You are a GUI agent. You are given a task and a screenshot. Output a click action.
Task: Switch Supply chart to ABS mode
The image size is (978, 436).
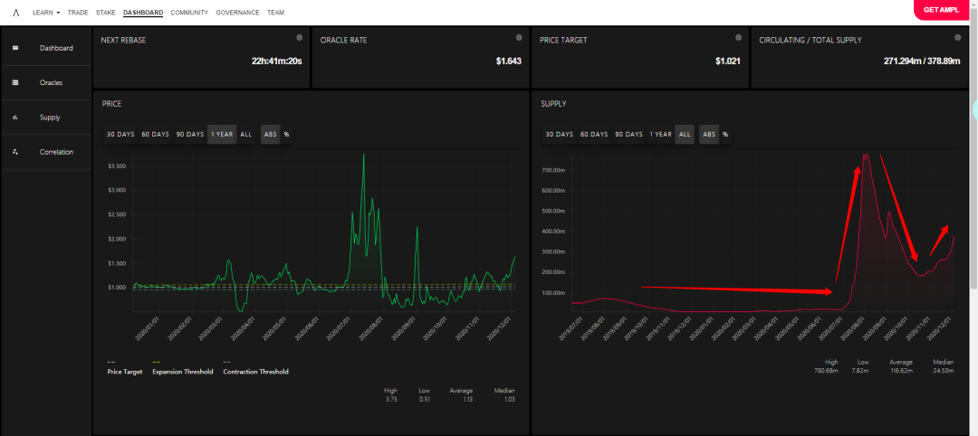pos(709,135)
